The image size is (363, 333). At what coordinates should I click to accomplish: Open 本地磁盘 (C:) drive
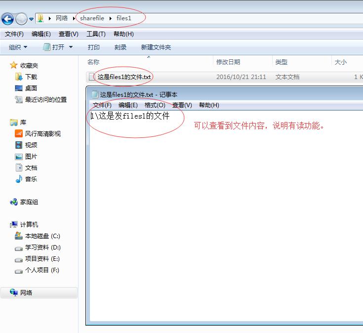pos(42,236)
